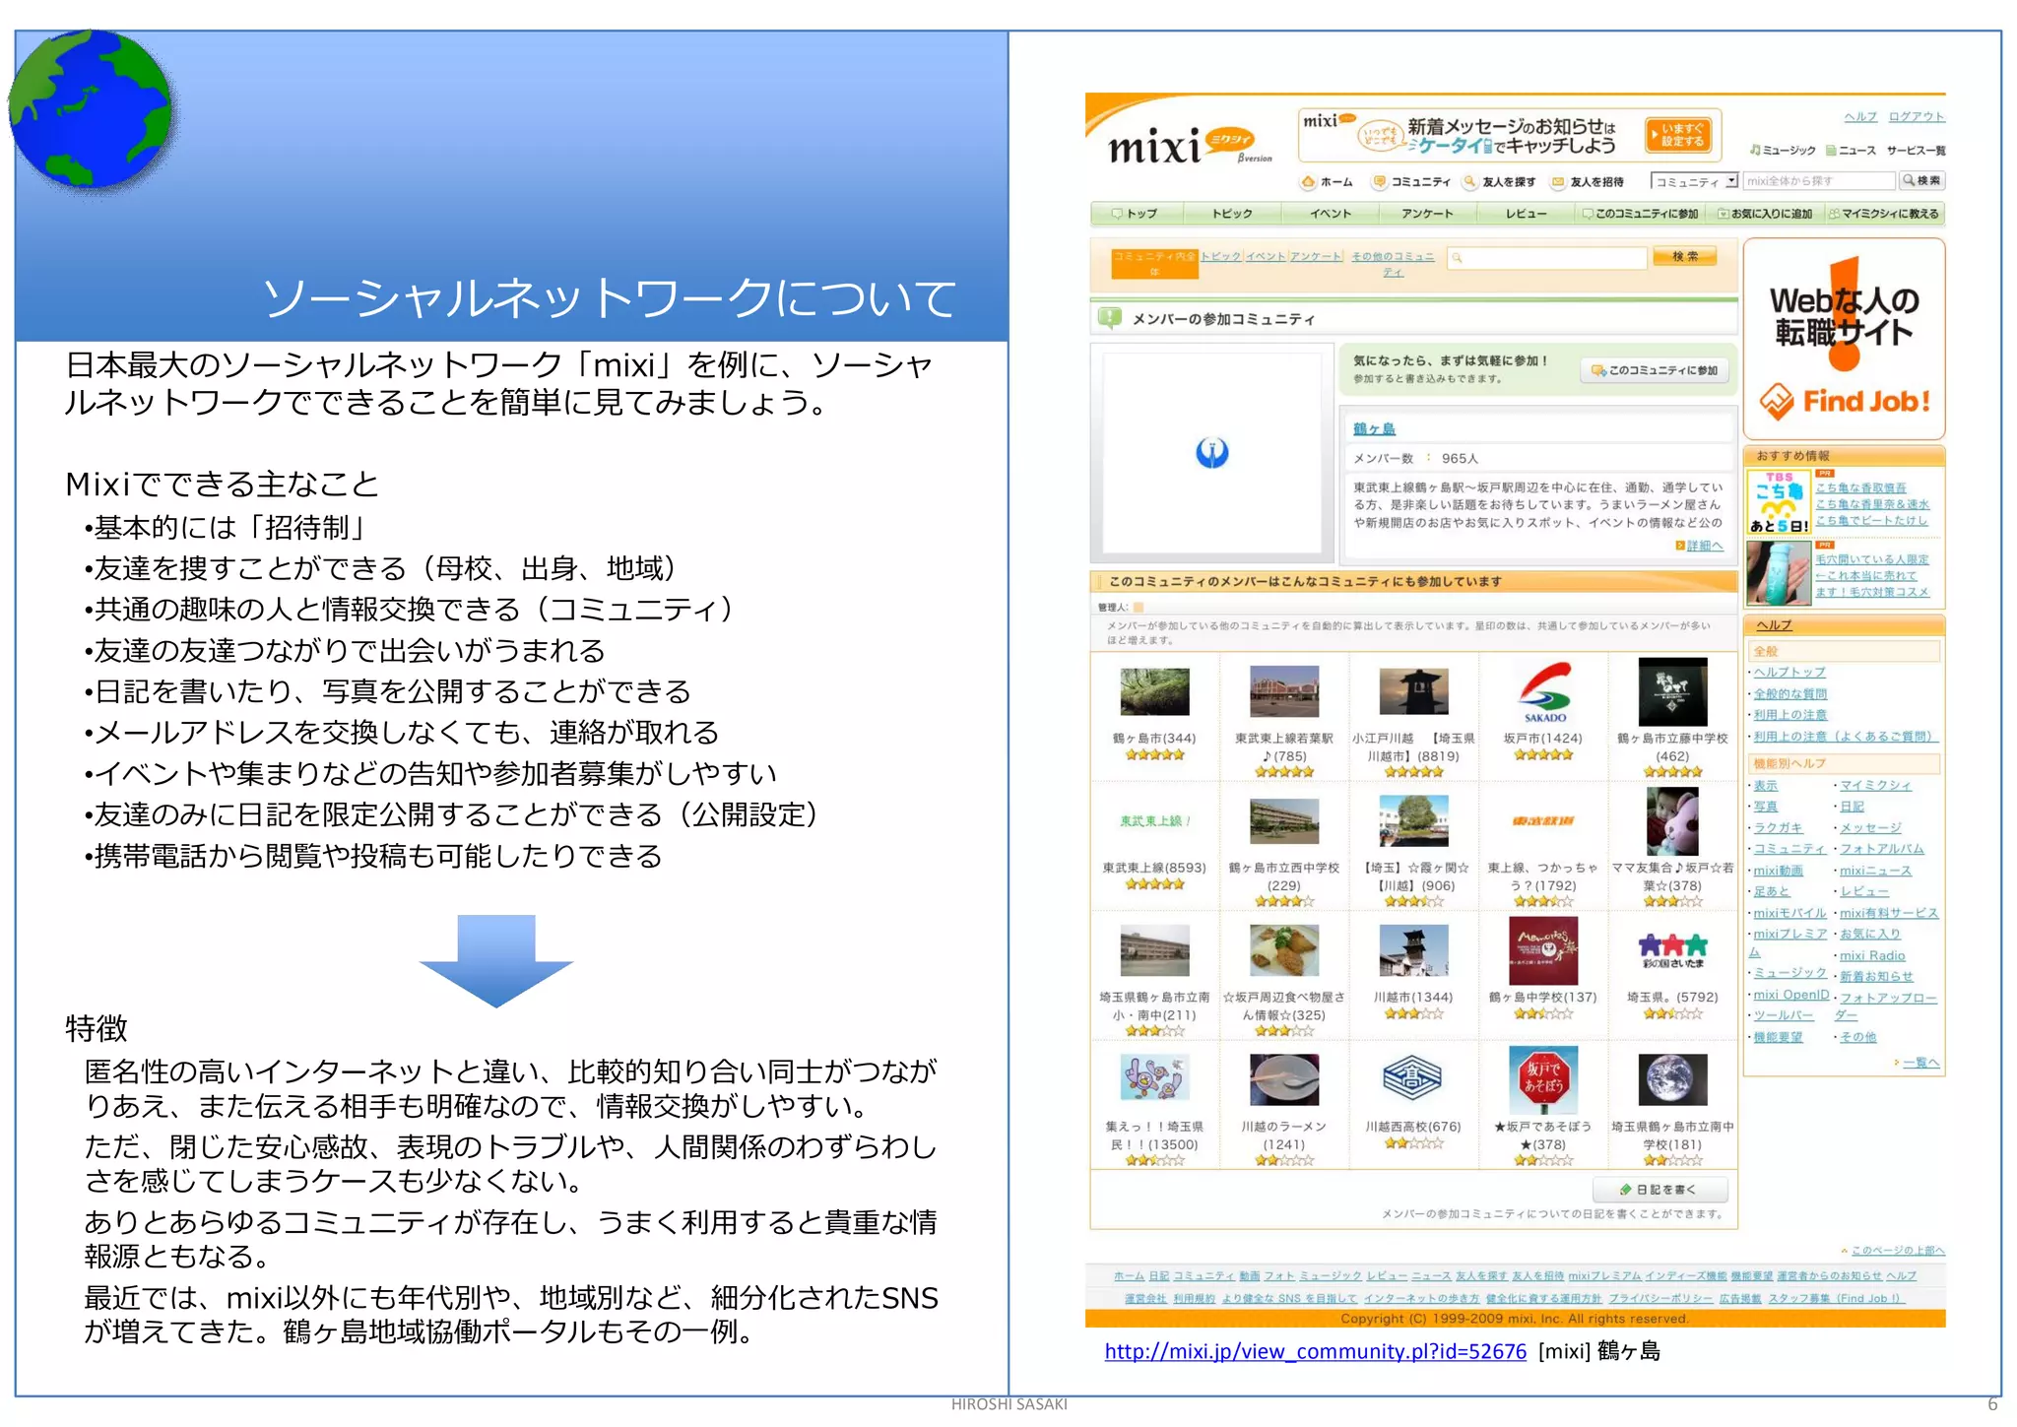2017x1427 pixels.
Task: Click このページの上部へ link
Action: click(x=1897, y=1251)
